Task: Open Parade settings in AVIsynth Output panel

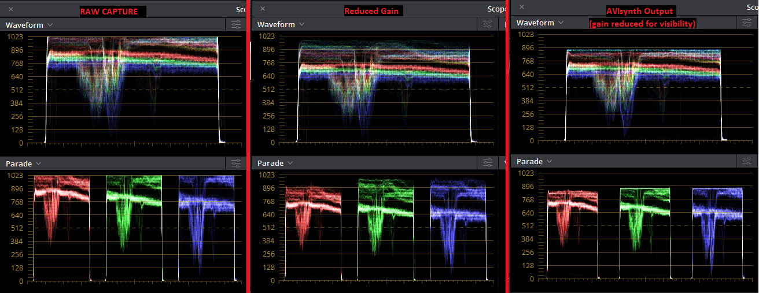Action: tap(747, 161)
